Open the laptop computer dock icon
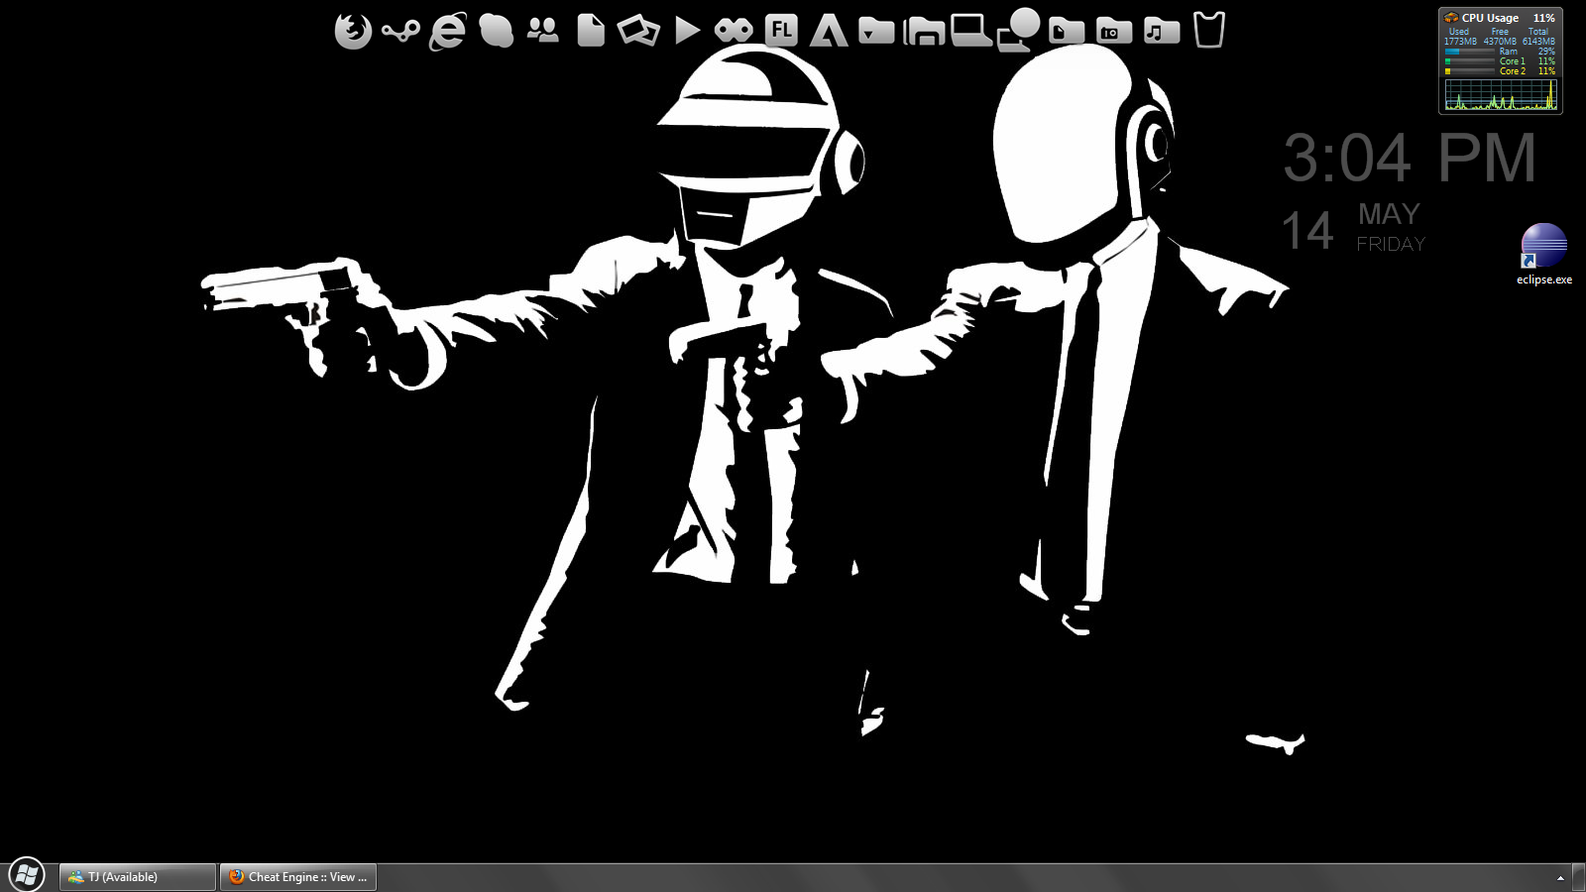The image size is (1586, 892). 971,31
